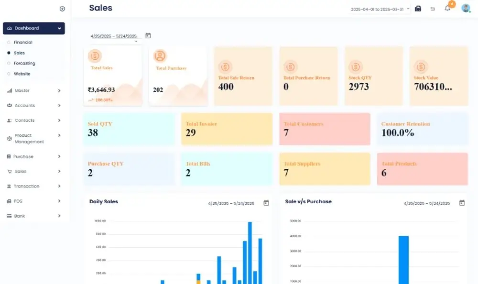Image resolution: width=478 pixels, height=284 pixels.
Task: Click the Total Purchase person icon
Action: (x=160, y=56)
